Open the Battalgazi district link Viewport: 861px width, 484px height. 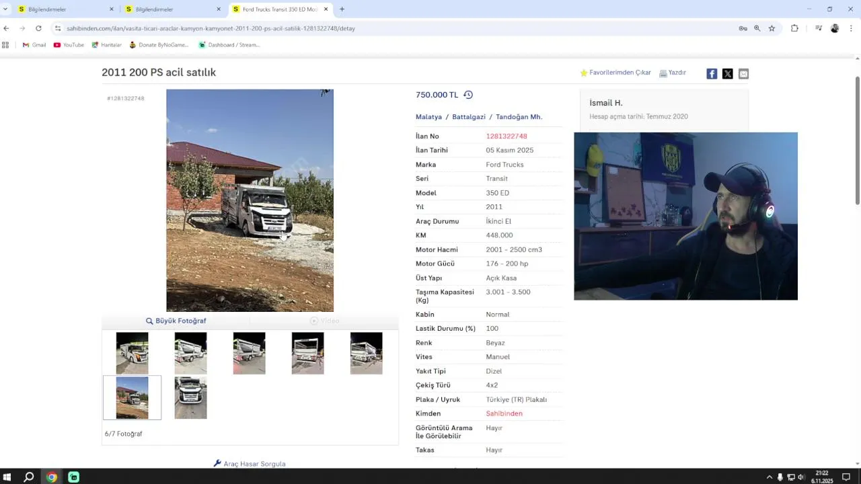(x=469, y=117)
